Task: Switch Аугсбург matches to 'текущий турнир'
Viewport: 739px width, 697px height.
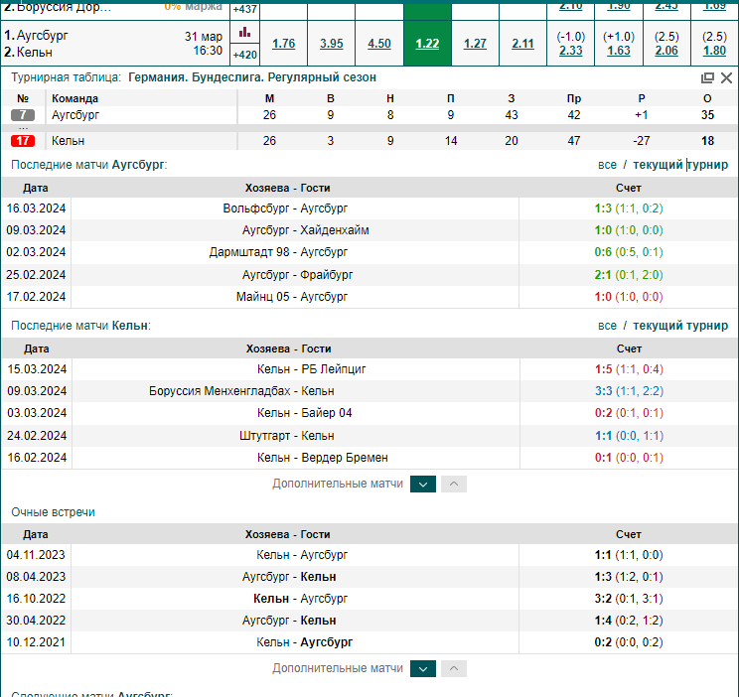Action: tap(680, 165)
